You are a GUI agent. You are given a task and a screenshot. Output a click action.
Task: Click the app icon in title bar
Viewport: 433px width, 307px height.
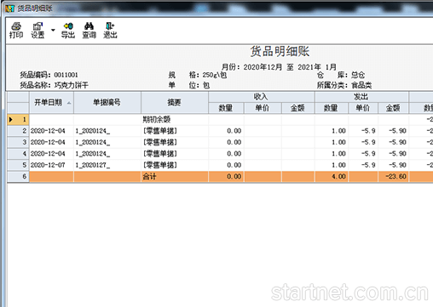pyautogui.click(x=9, y=9)
